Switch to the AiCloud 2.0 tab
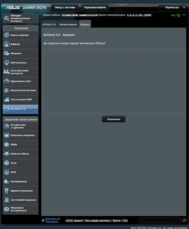This screenshot has height=229, width=189. coord(49,24)
